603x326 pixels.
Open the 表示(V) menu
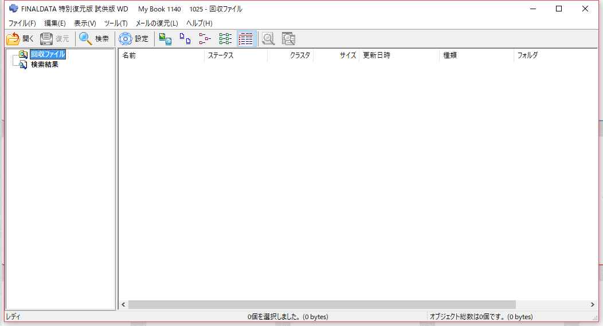(85, 23)
